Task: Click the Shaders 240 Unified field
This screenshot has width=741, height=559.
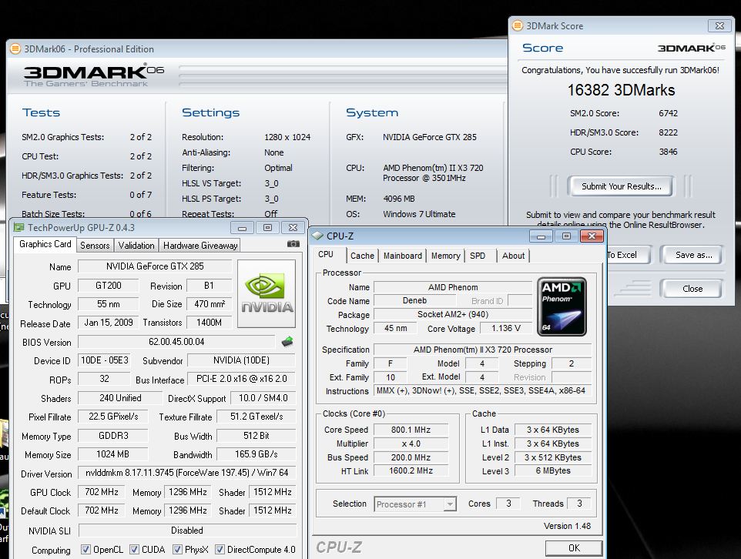Action: pos(120,398)
